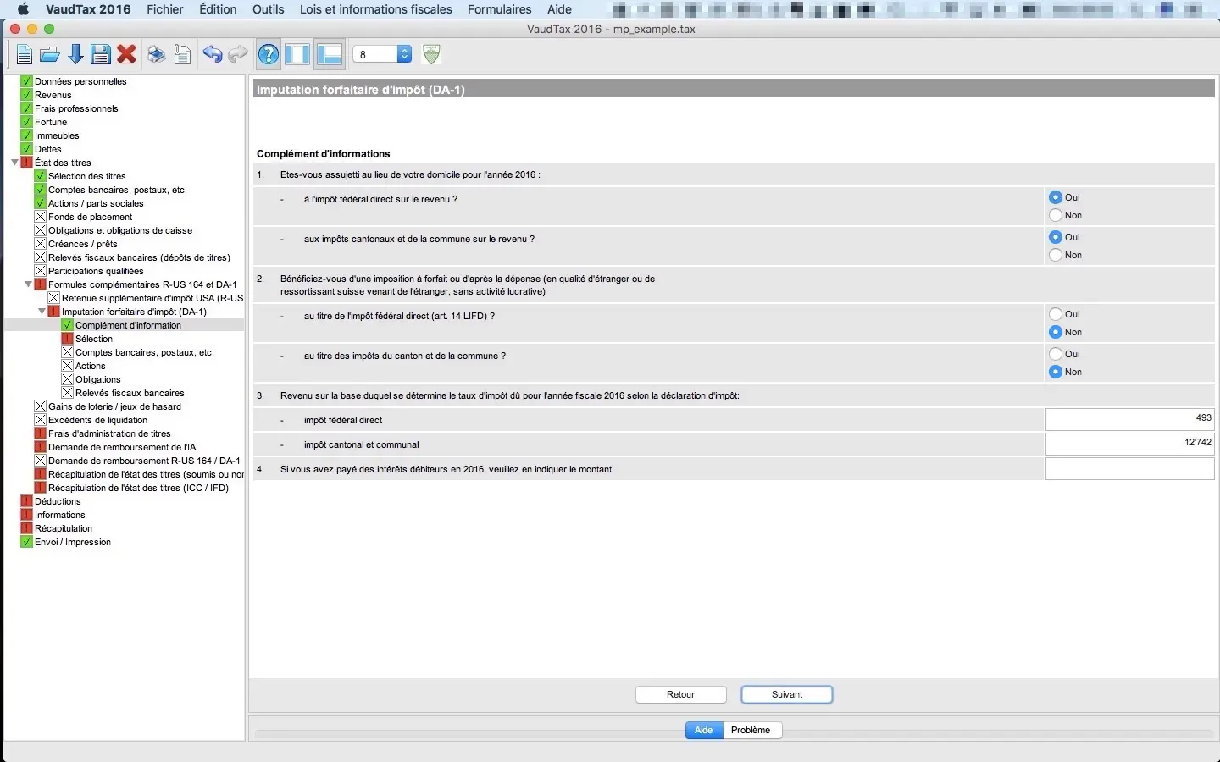Click the intérêts débiteurs amount field

(x=1130, y=468)
